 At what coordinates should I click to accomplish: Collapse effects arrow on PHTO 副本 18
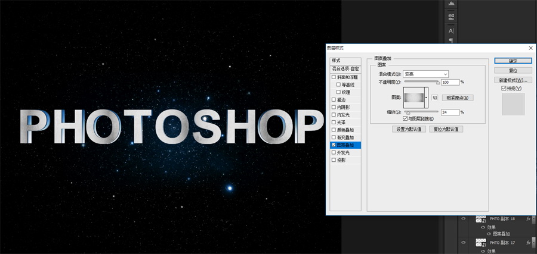(x=534, y=218)
